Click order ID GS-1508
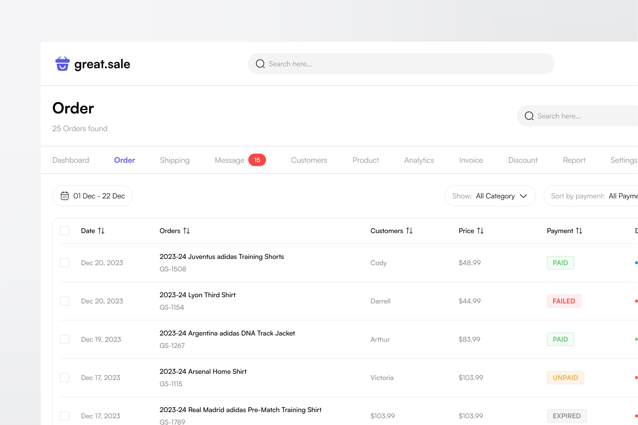 click(173, 269)
